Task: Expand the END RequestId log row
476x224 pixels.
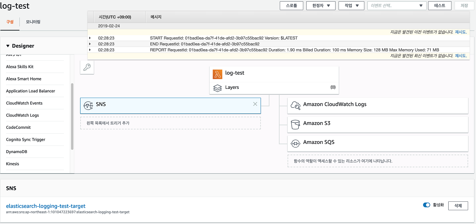Action: [90, 44]
